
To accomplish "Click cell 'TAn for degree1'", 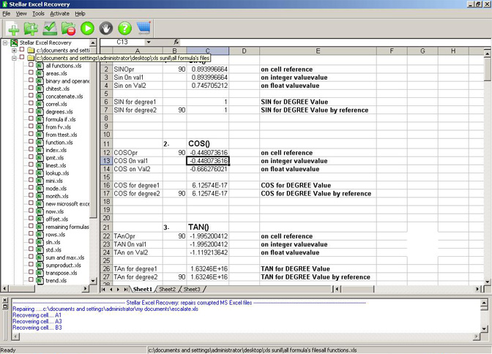I will 138,268.
